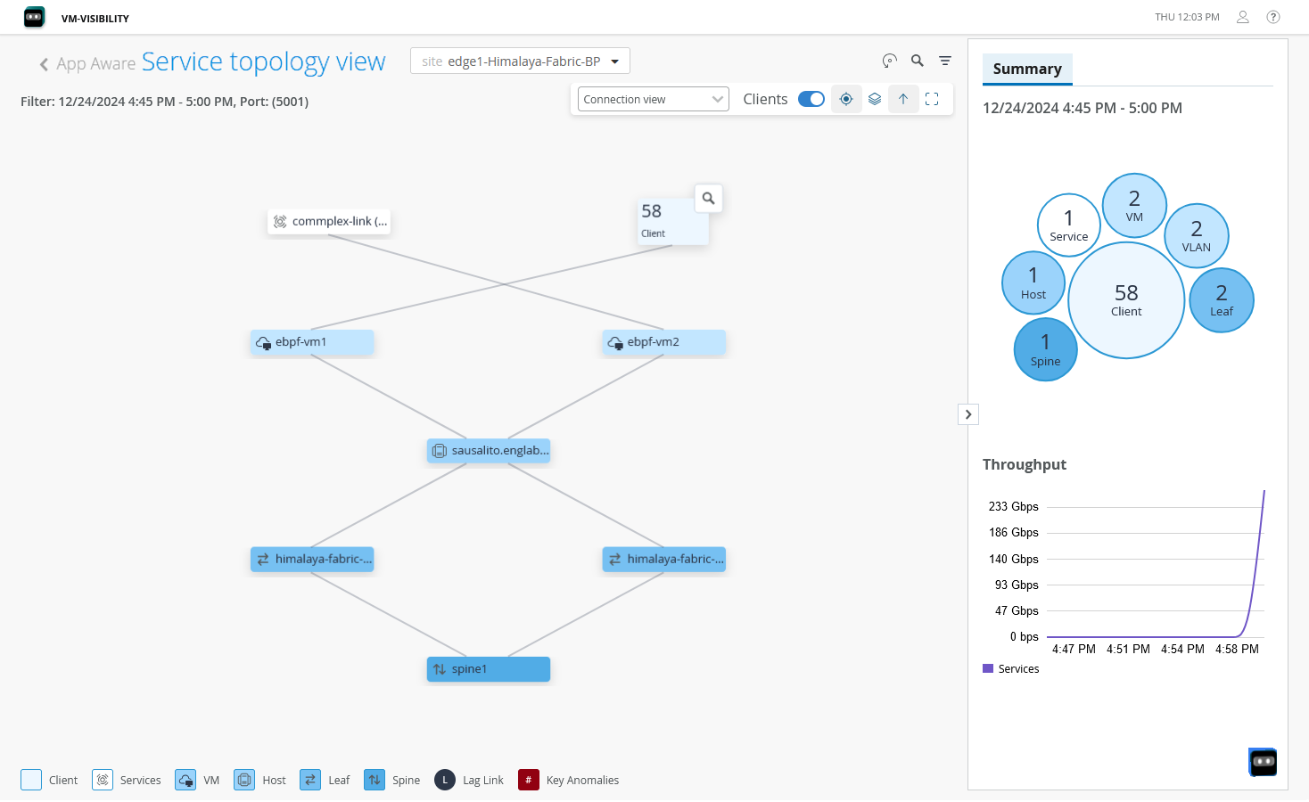Click the Host legend icon
The width and height of the screenshot is (1309, 802).
point(244,780)
